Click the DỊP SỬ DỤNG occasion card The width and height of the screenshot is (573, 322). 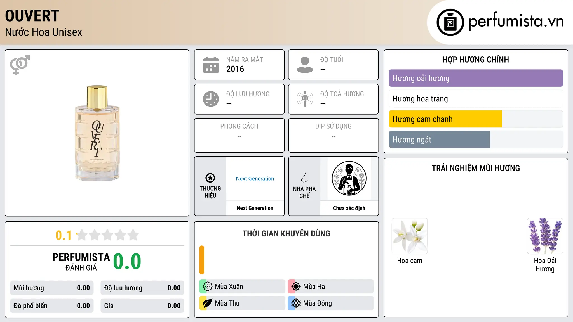(x=334, y=135)
